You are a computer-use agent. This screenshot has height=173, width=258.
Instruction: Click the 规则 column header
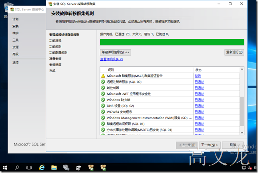(x=150, y=70)
